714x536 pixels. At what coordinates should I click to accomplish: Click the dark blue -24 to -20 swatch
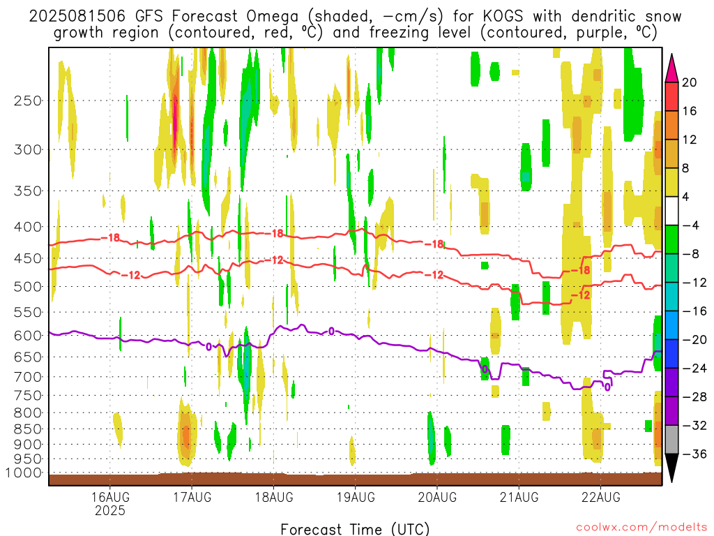click(671, 354)
